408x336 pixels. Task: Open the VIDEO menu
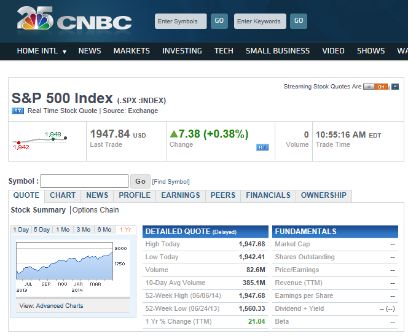(333, 51)
